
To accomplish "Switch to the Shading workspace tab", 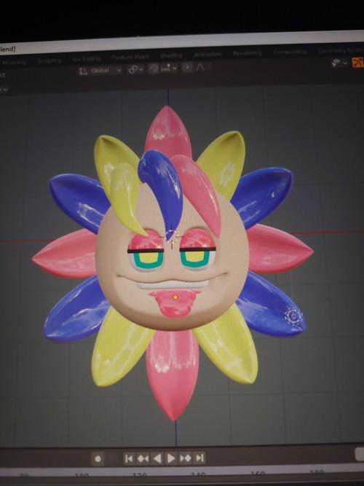I will [171, 55].
